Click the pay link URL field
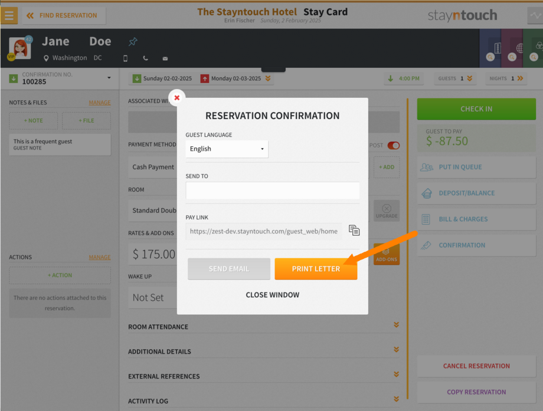This screenshot has height=411, width=543. click(x=264, y=231)
